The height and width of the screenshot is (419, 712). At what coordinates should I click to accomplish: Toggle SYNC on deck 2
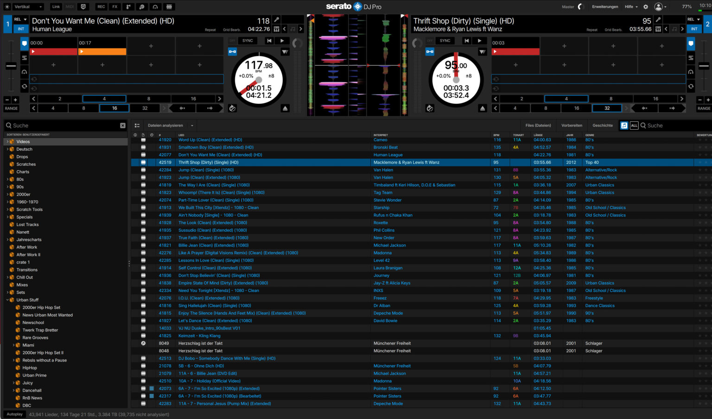(x=445, y=41)
